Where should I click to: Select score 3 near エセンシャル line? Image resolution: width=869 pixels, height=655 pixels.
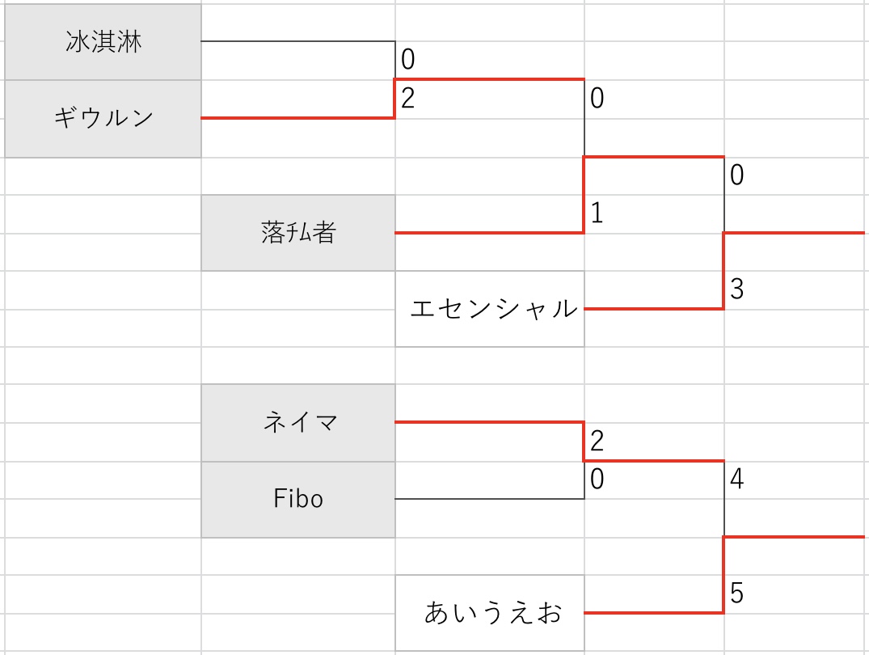pos(736,289)
